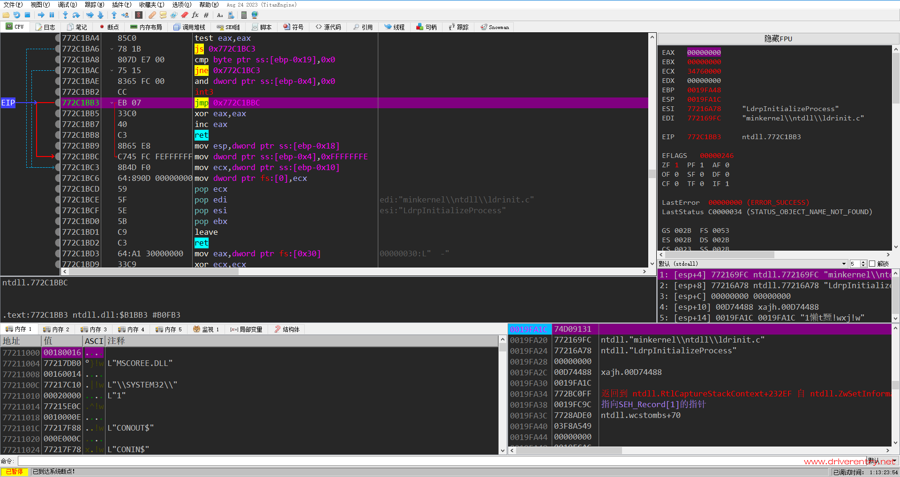900x477 pixels.
Task: Click the Comments icon in toolbar
Action: pos(163,15)
